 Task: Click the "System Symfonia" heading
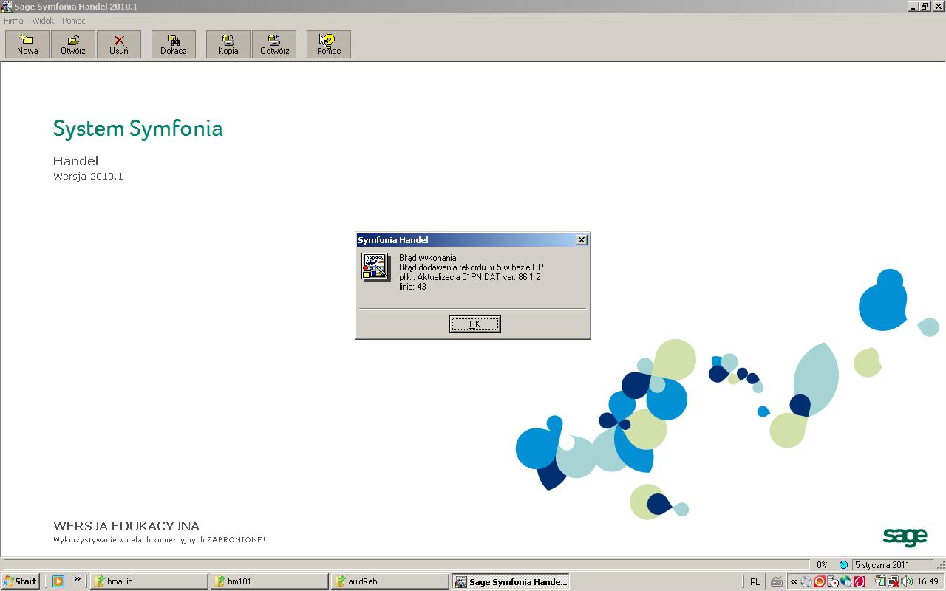pos(137,129)
